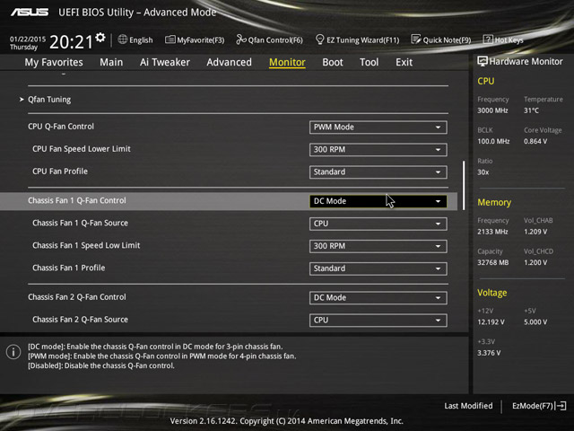Click the 3000 MHz CPU frequency value
Screen dimensions: 574x431
[x=492, y=110]
